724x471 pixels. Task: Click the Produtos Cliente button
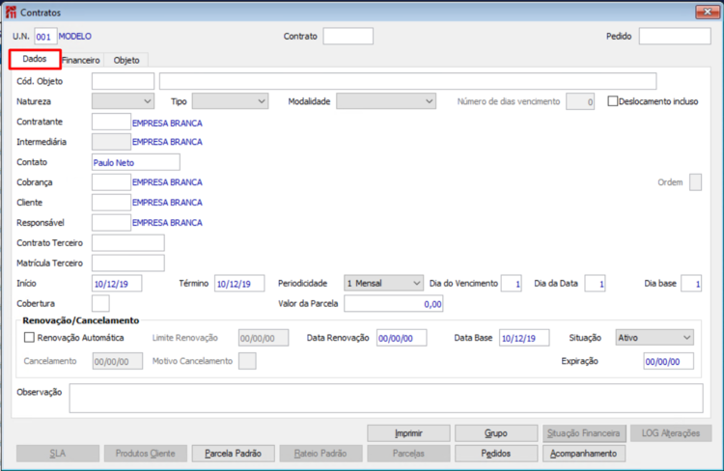click(146, 454)
